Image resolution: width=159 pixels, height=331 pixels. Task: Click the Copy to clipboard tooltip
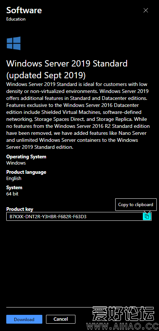click(136, 205)
